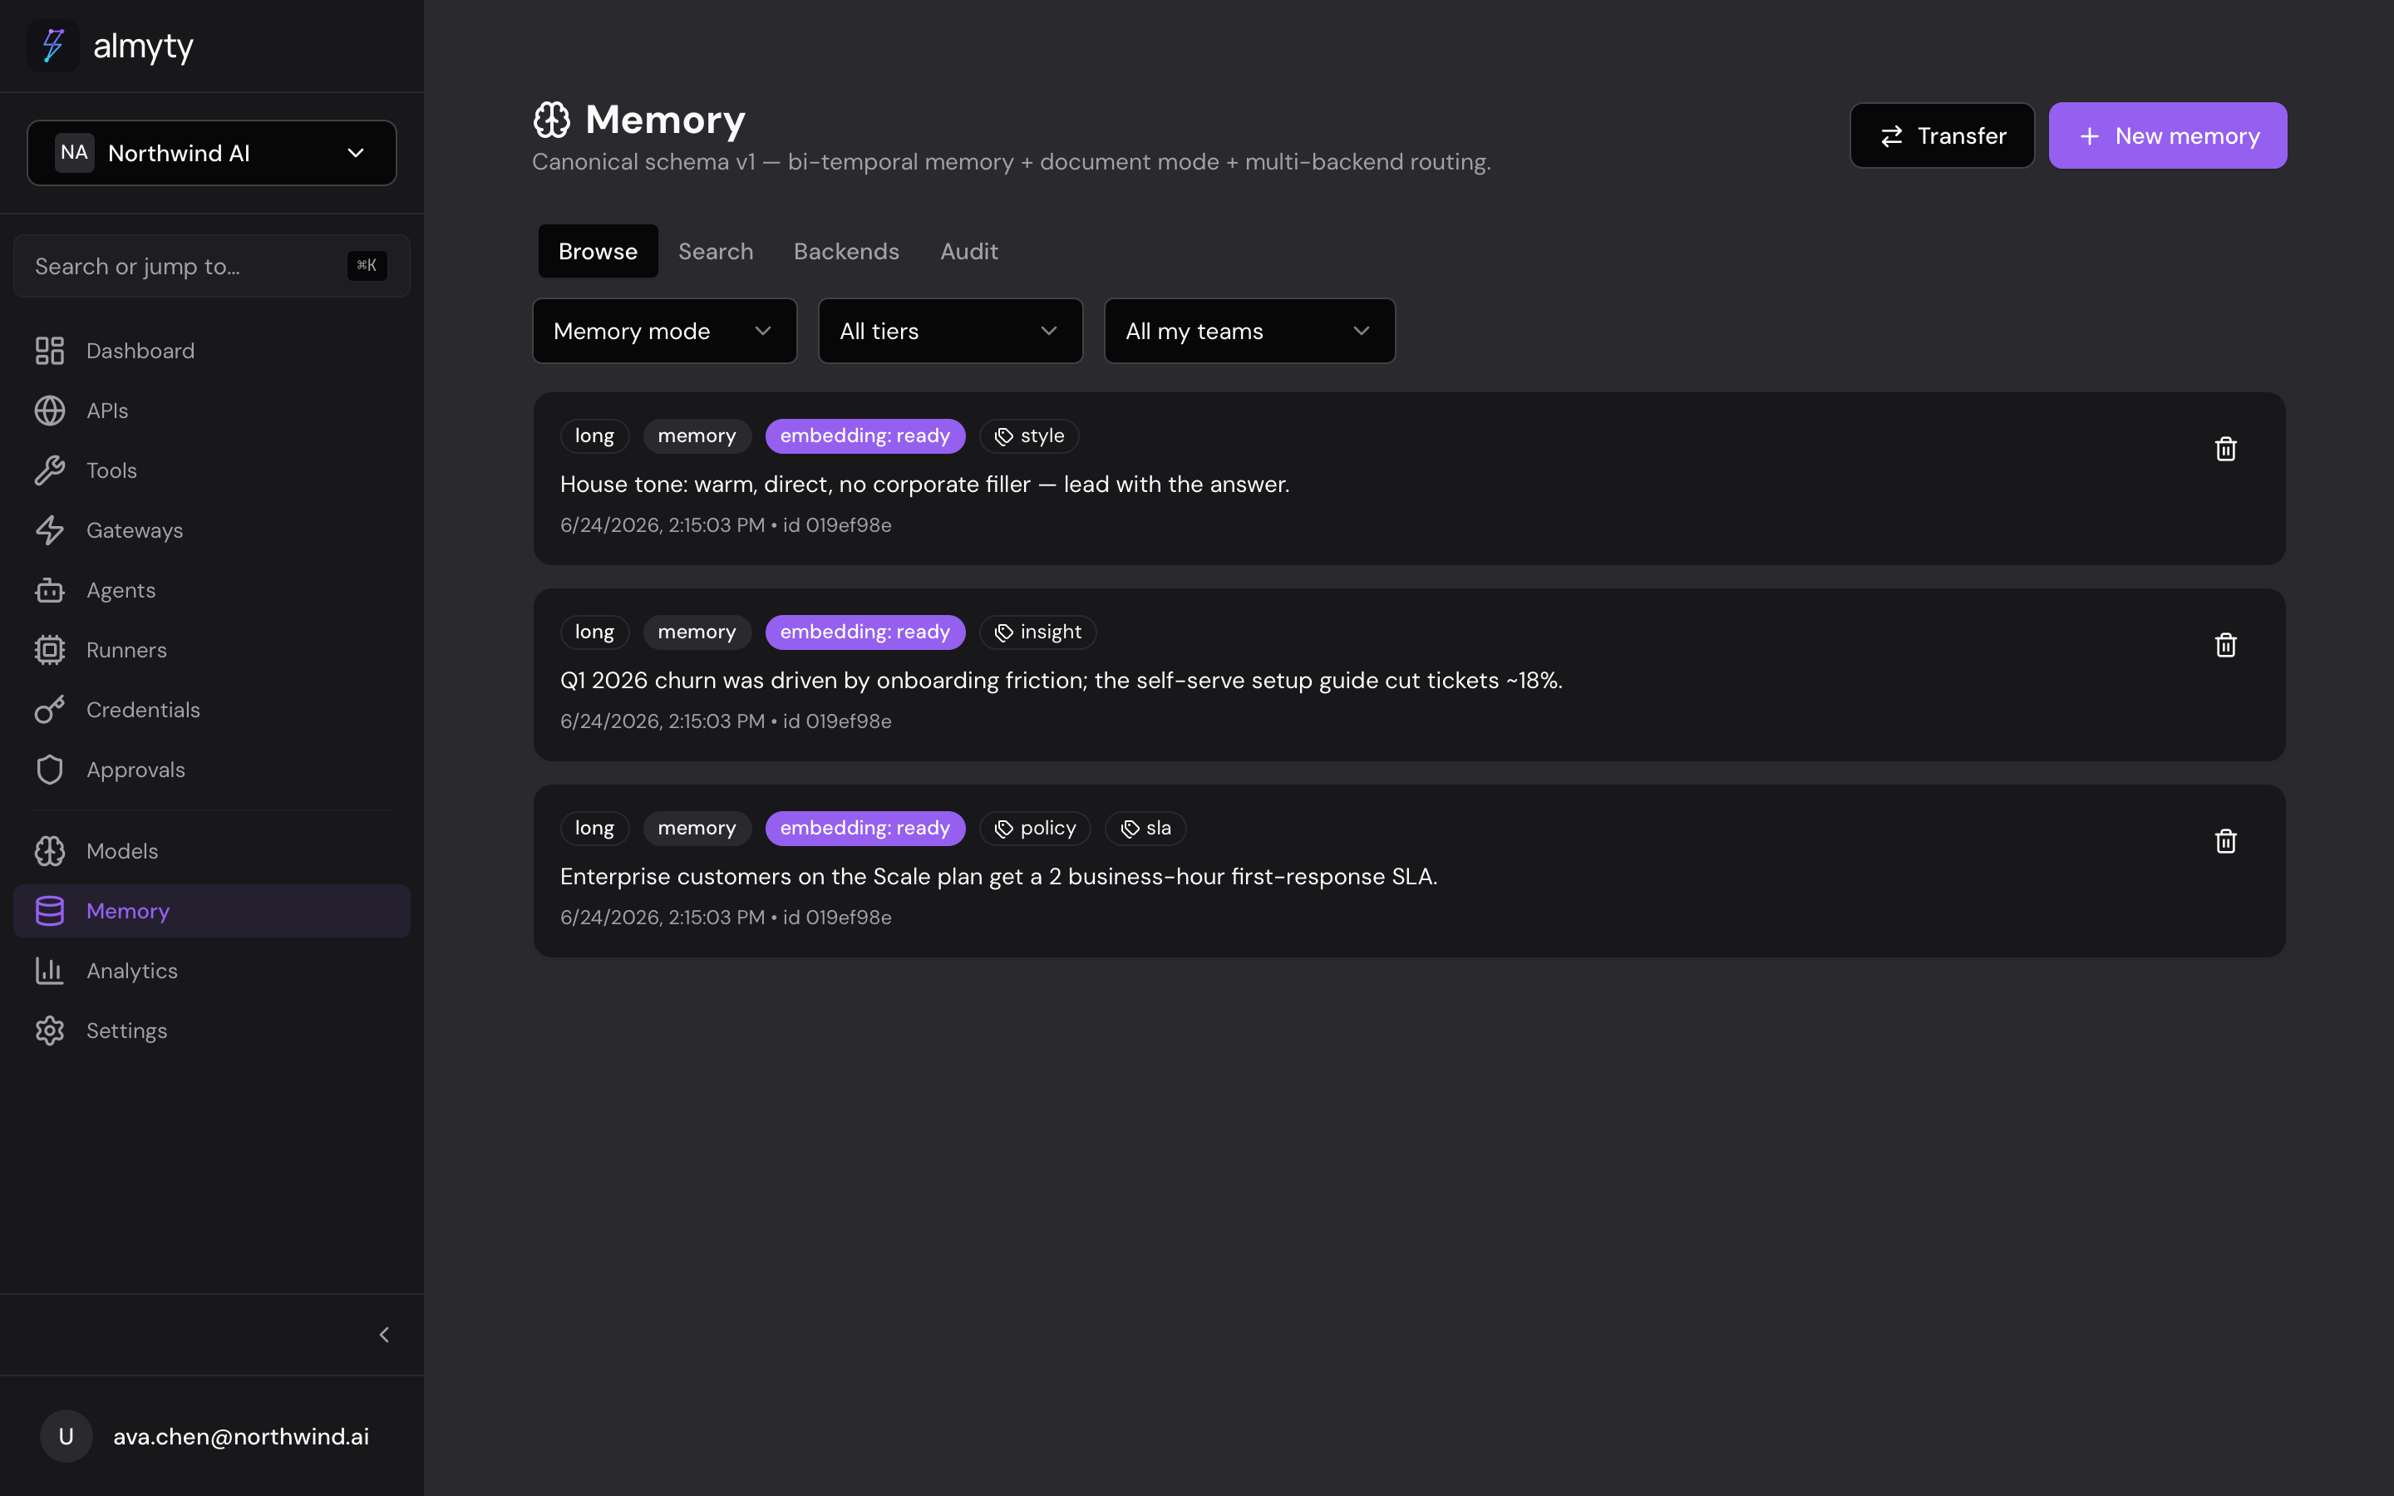Collapse the sidebar with the chevron
2394x1496 pixels.
[384, 1335]
